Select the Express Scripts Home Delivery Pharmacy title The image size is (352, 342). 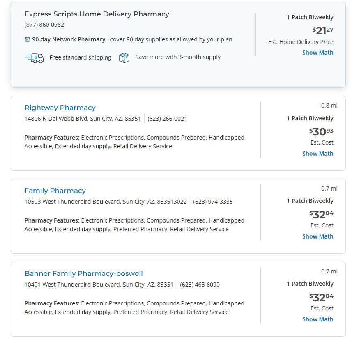(x=97, y=14)
